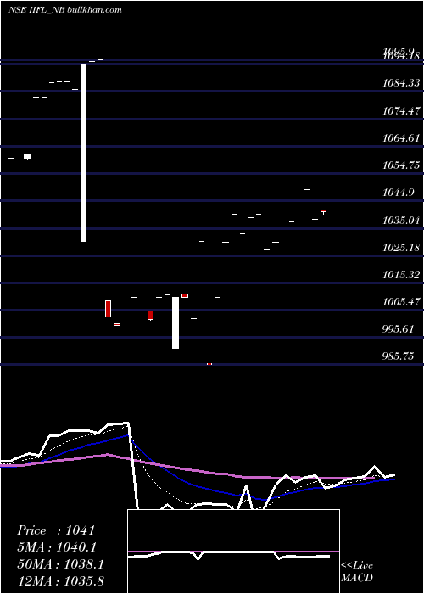
Task: Click the small white candle near 1060
Action: tap(27, 156)
